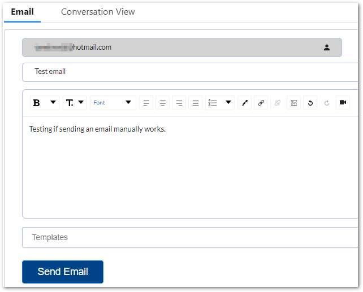Align text left
This screenshot has height=292, width=363.
click(146, 103)
